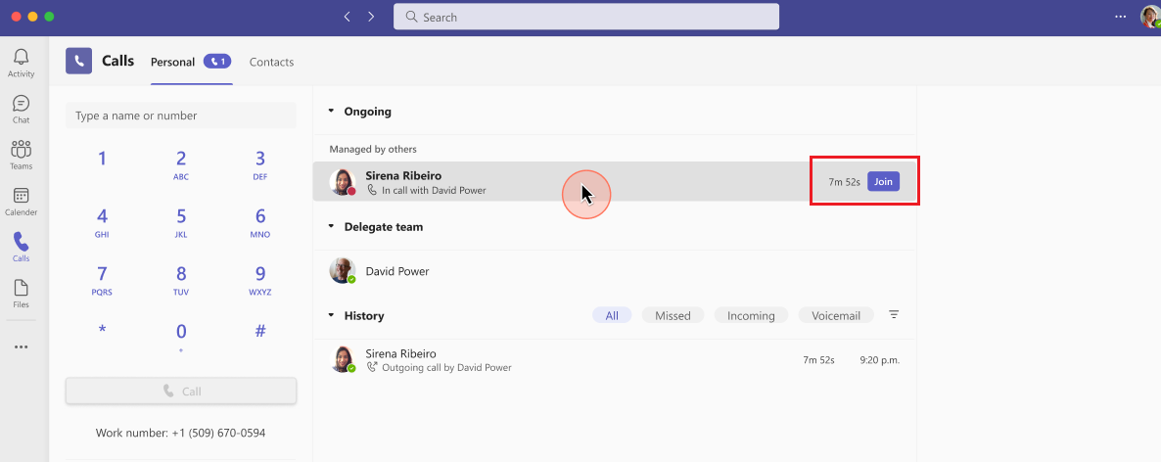This screenshot has height=462, width=1161.
Task: Select 'In call with David Power' text
Action: click(x=434, y=190)
